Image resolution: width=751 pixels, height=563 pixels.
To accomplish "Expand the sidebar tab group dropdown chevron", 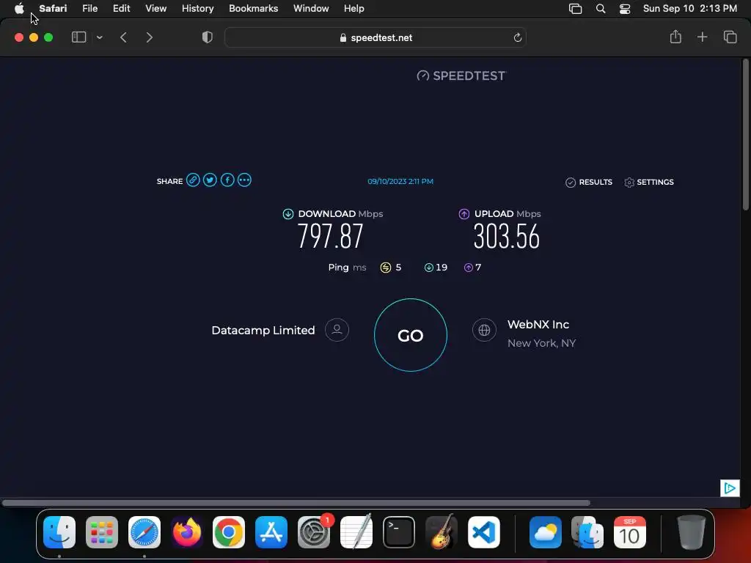I will [99, 37].
